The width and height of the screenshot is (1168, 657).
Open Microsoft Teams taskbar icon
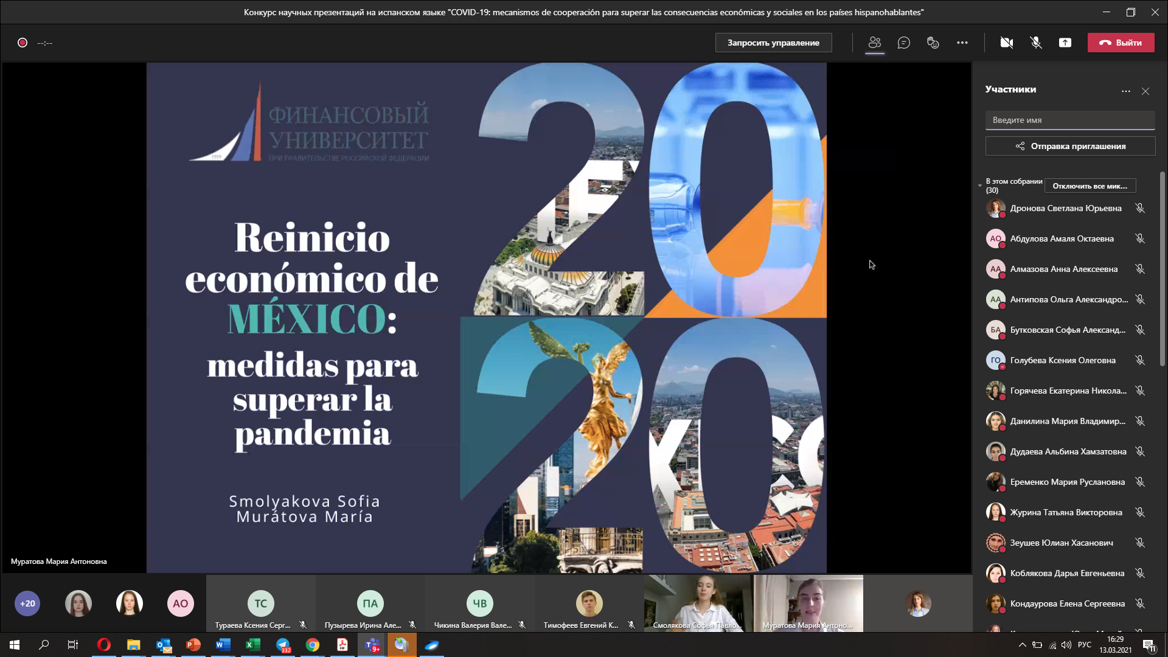(x=372, y=645)
